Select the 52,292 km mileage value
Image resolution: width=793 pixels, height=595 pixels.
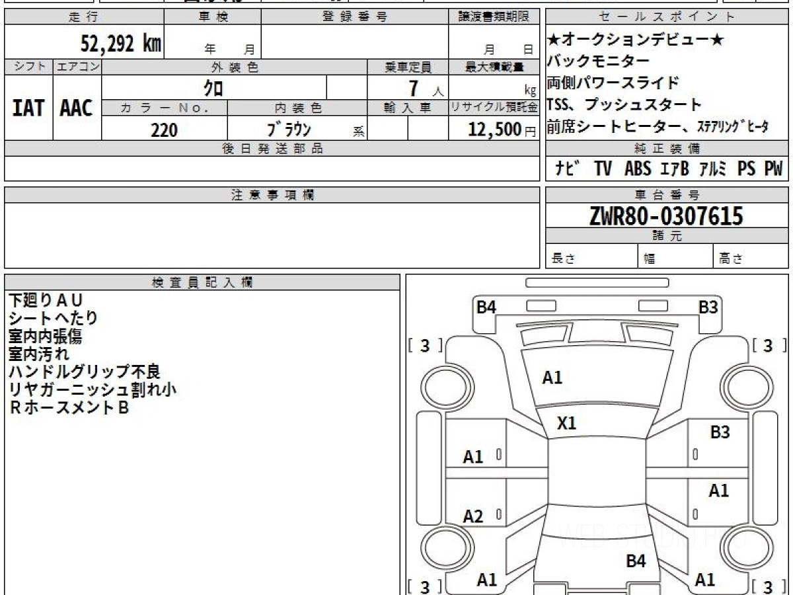[121, 44]
